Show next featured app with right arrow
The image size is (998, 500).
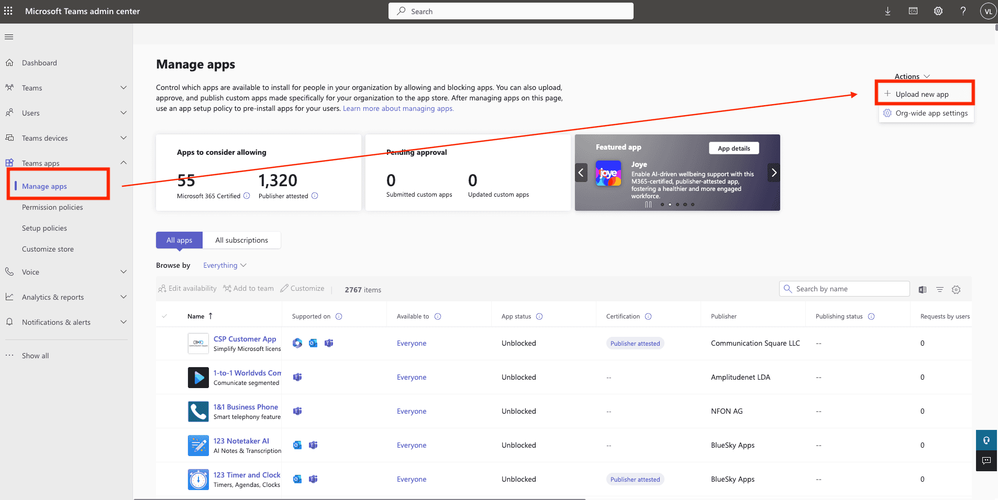pos(774,173)
